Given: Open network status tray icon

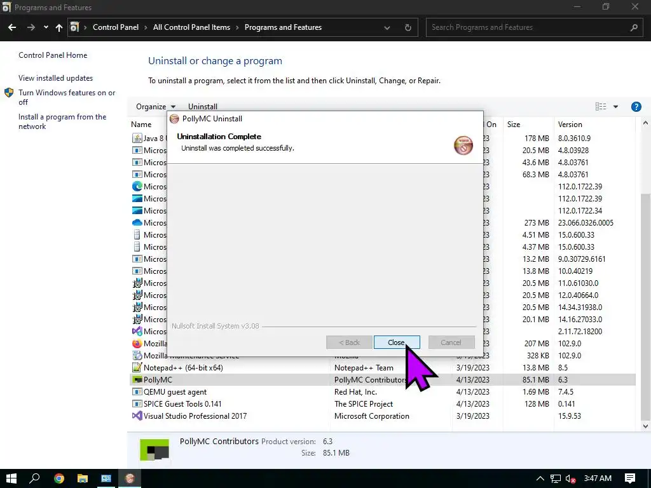Looking at the screenshot, I should tap(556, 479).
